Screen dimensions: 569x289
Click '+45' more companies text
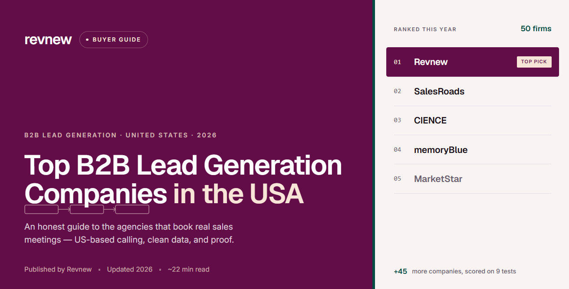point(400,271)
